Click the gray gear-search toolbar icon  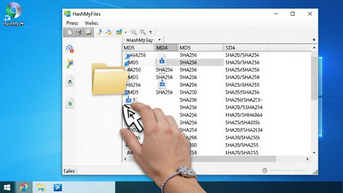coord(134,32)
